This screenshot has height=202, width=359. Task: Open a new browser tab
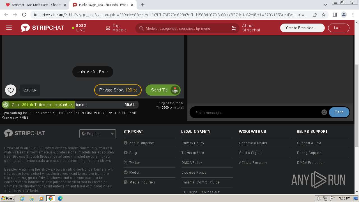143,5
